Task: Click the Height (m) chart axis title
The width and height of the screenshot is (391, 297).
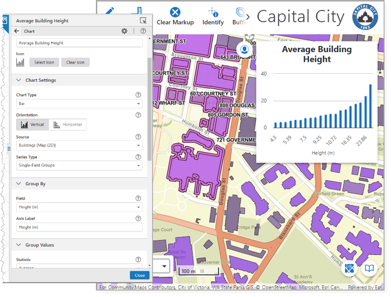Action: 323,153
